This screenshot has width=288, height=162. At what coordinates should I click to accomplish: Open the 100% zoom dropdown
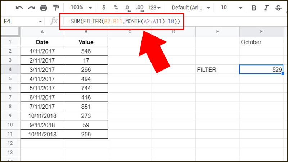tap(81, 8)
